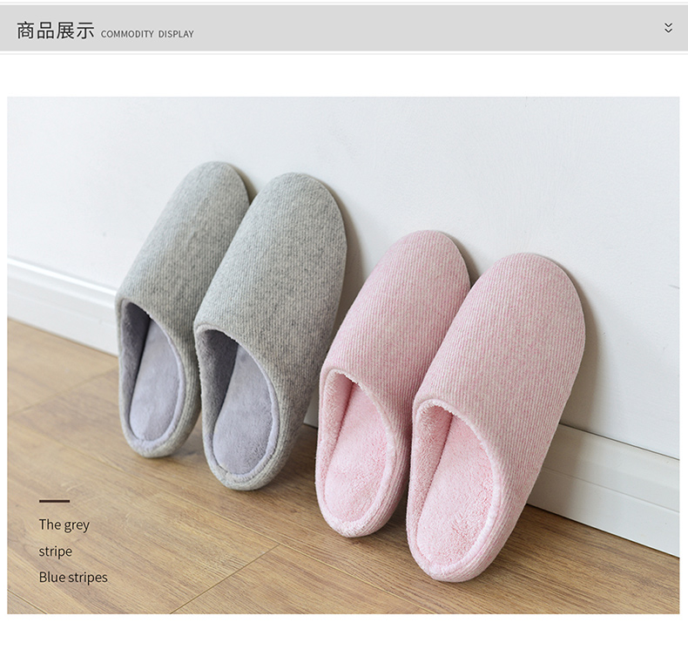Click the "Blue stripes" caption text
Screen dimensions: 688x656
(x=73, y=578)
